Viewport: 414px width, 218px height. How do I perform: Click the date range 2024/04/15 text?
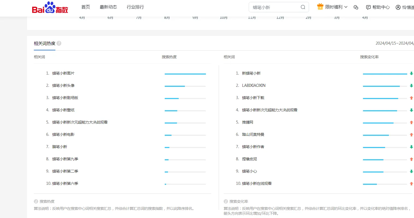pyautogui.click(x=395, y=43)
